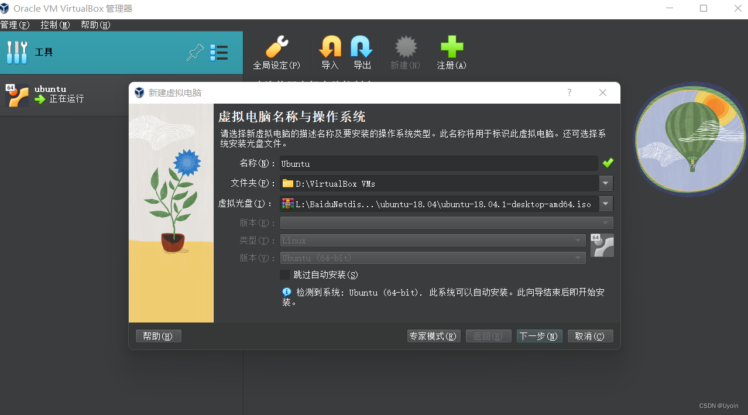Click the New (新建) gear icon
This screenshot has height=415, width=748.
(x=406, y=47)
